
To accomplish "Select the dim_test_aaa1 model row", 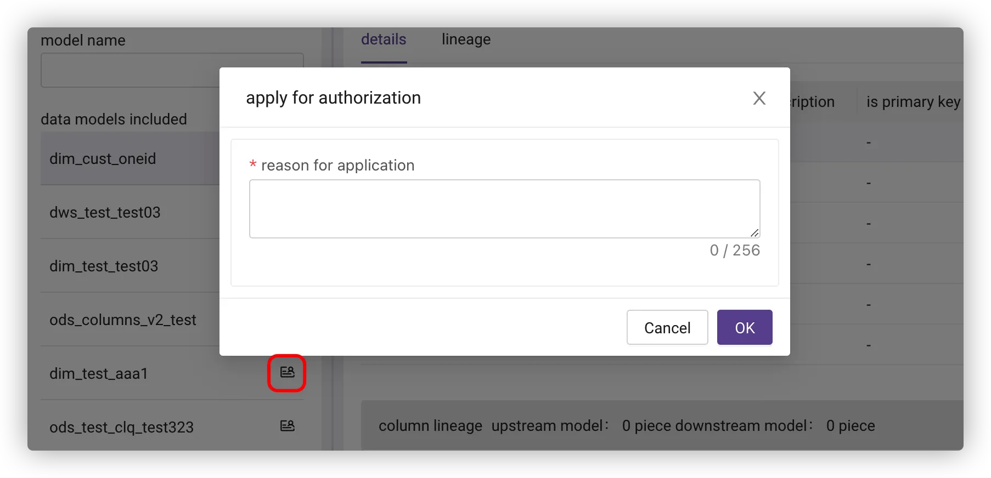I will click(99, 374).
